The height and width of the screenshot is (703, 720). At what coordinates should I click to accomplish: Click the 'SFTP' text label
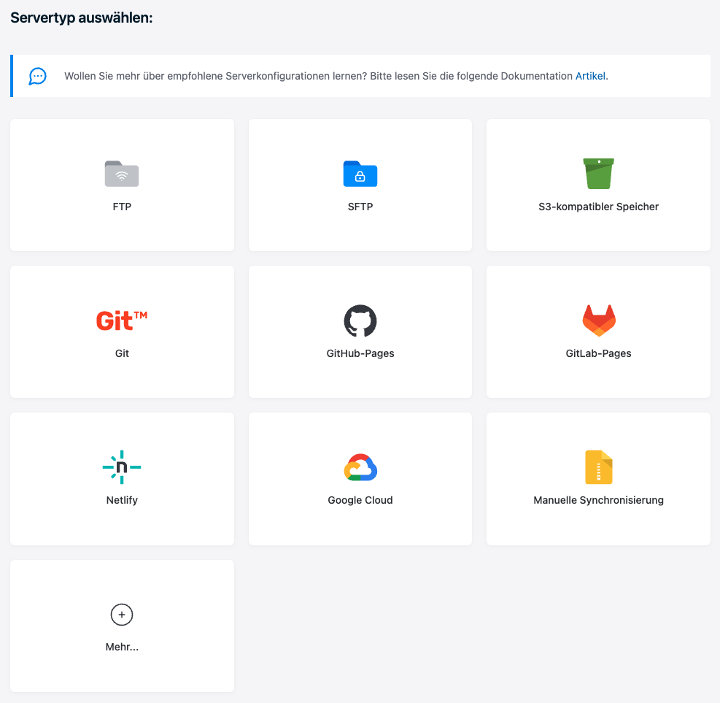360,207
